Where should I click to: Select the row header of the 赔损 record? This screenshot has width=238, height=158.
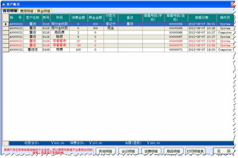pos(6,37)
